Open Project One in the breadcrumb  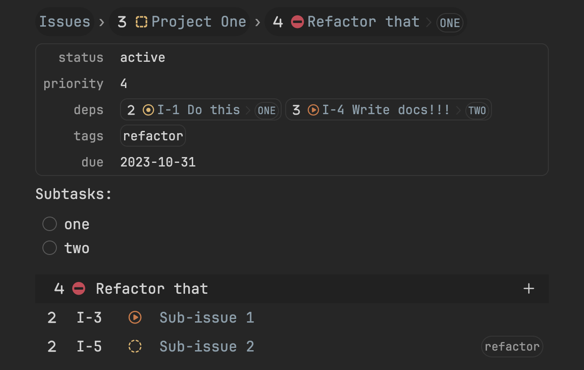click(199, 22)
